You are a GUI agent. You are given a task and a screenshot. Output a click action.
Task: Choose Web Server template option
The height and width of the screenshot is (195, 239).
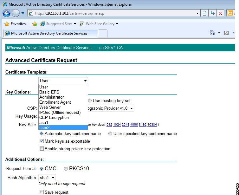[63, 107]
